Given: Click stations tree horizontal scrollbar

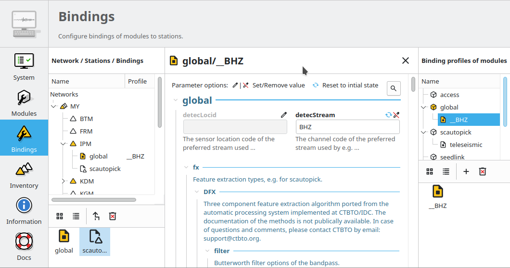Looking at the screenshot, I should point(94,200).
